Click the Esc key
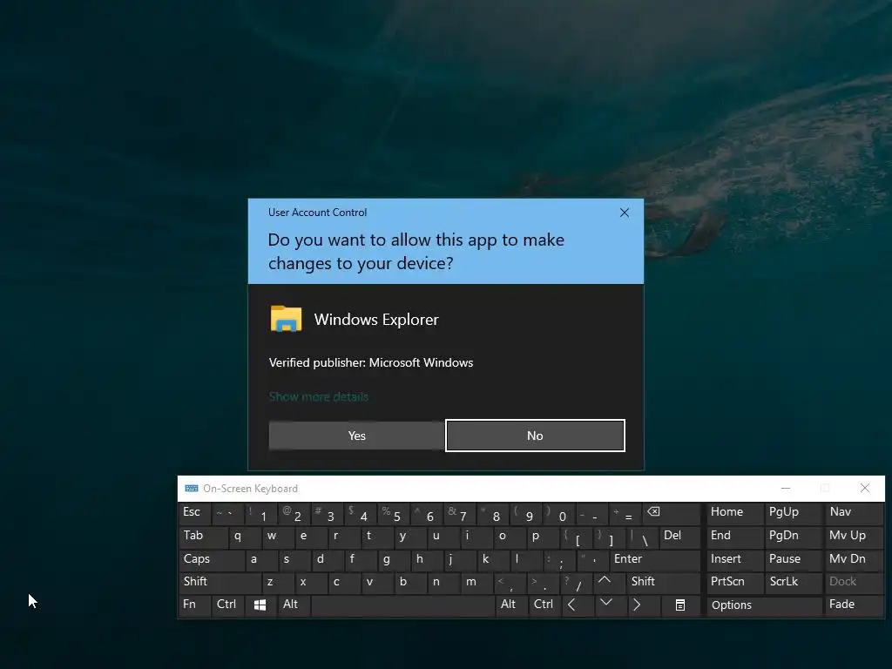This screenshot has width=892, height=669. [x=194, y=513]
